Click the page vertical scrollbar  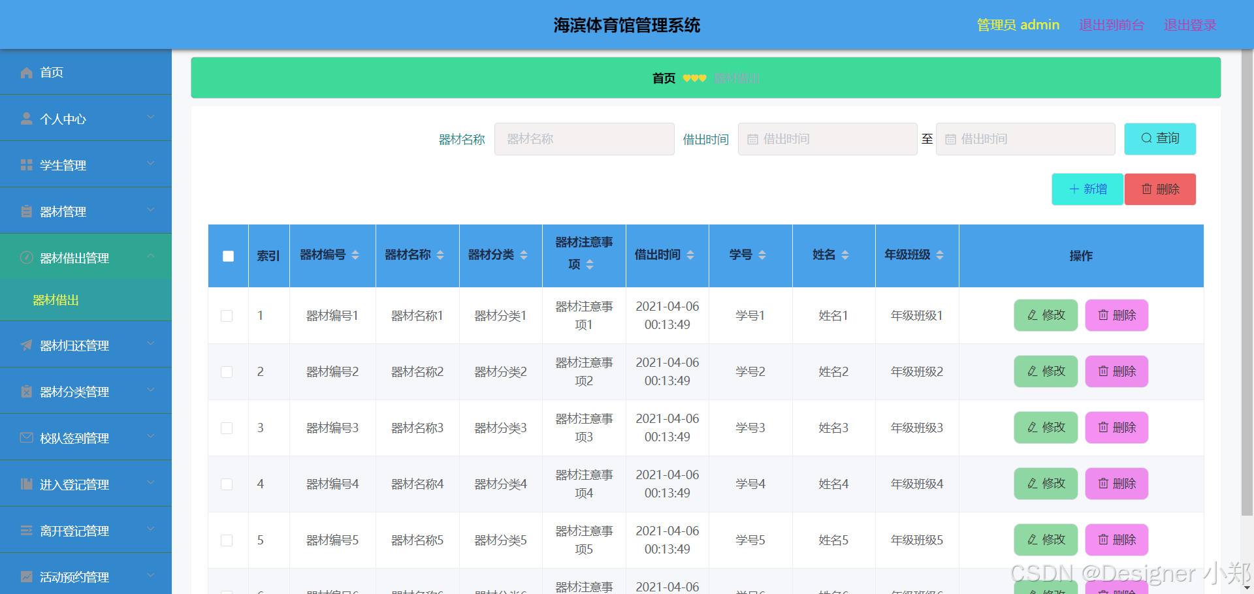[1247, 284]
